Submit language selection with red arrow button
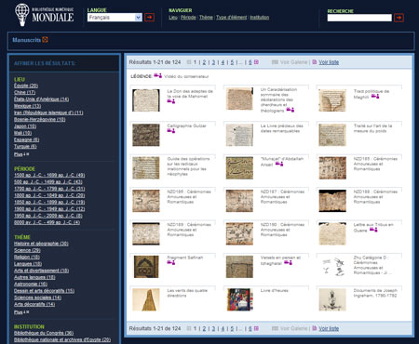The width and height of the screenshot is (419, 344). click(150, 18)
